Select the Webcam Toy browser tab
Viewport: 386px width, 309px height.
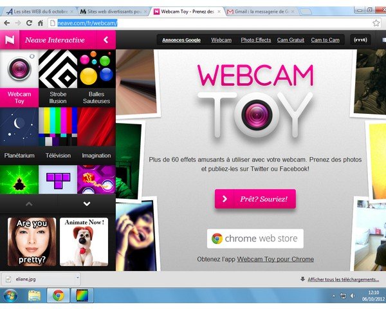(x=187, y=12)
